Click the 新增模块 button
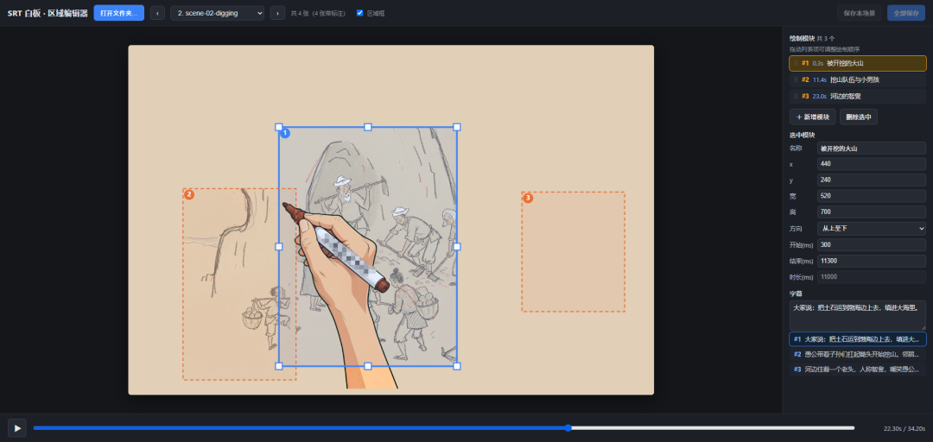 click(x=813, y=117)
